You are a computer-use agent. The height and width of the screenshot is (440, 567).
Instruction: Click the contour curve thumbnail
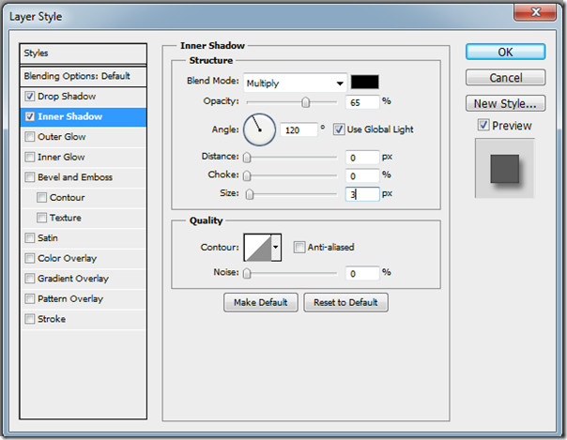[258, 248]
